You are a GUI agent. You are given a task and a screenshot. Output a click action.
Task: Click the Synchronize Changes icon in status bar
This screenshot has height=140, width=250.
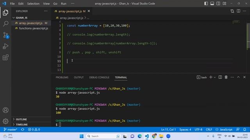coord(23,129)
